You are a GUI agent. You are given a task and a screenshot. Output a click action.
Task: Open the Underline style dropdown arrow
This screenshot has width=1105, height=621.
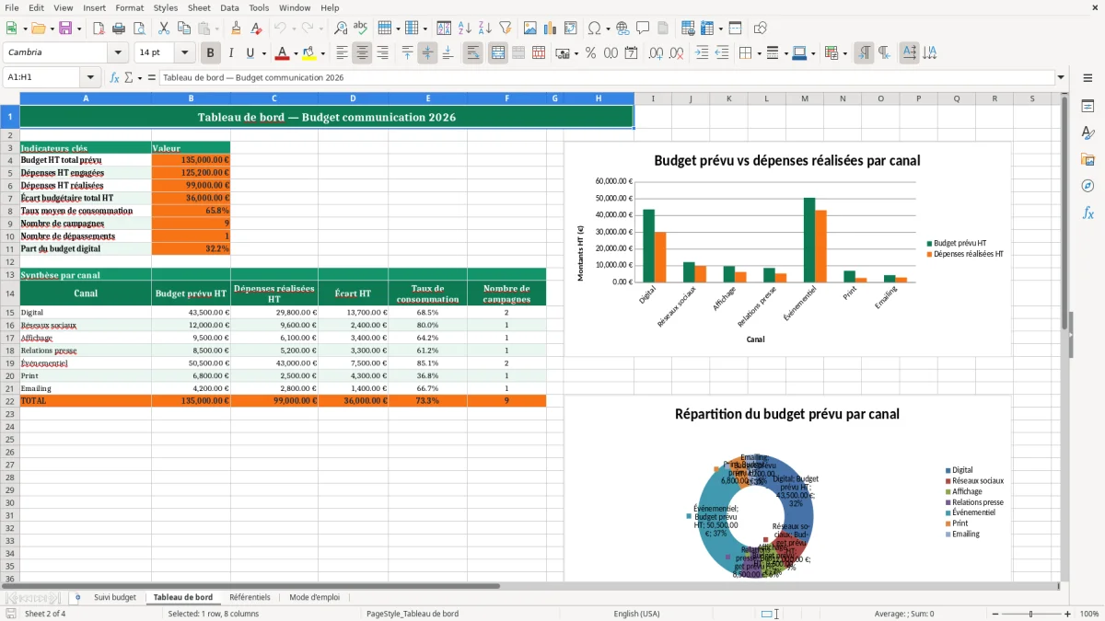tap(262, 53)
